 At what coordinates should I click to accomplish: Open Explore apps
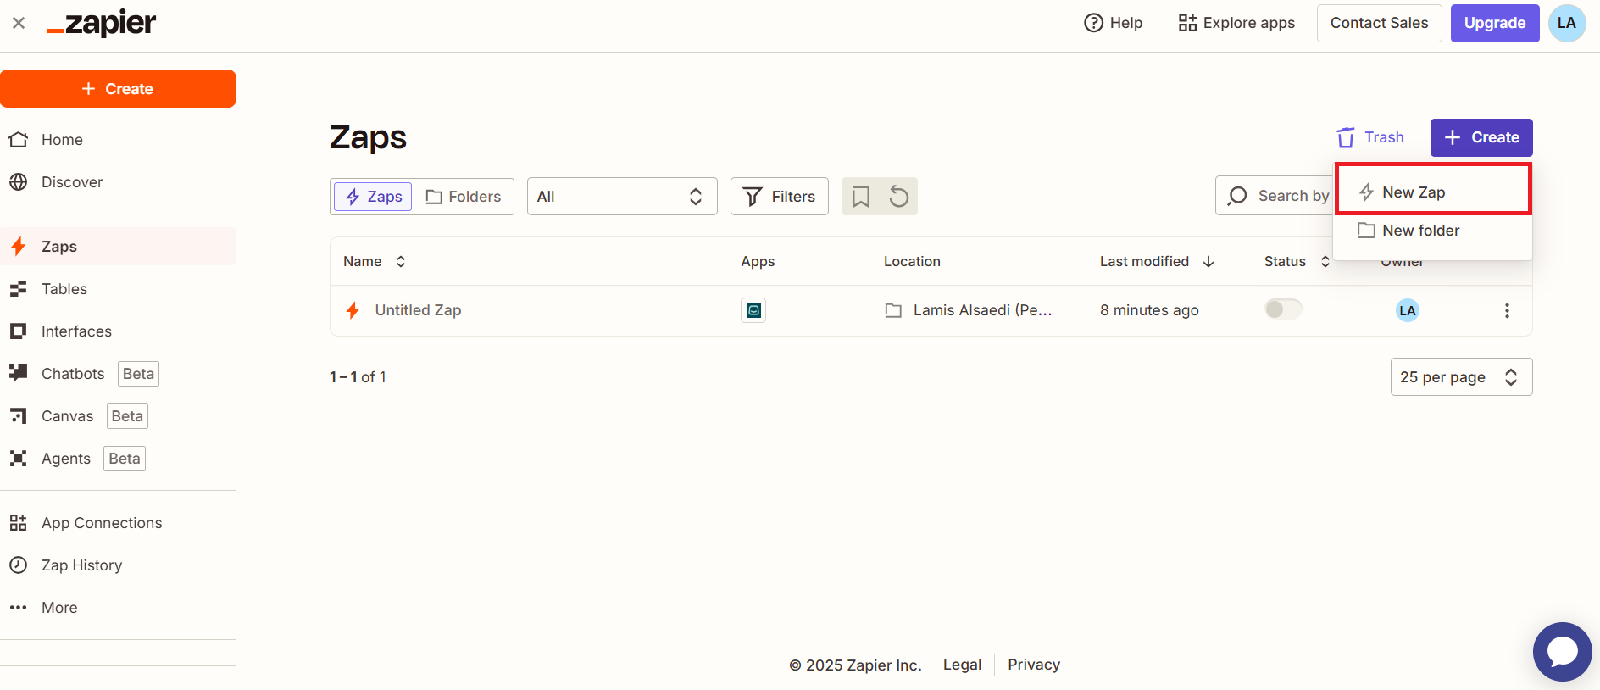(1236, 23)
